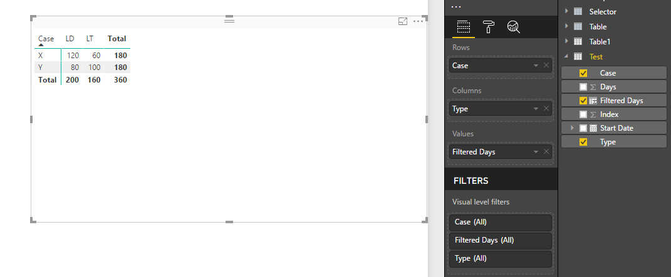Click the 120 value cell
The width and height of the screenshot is (671, 277).
point(73,56)
